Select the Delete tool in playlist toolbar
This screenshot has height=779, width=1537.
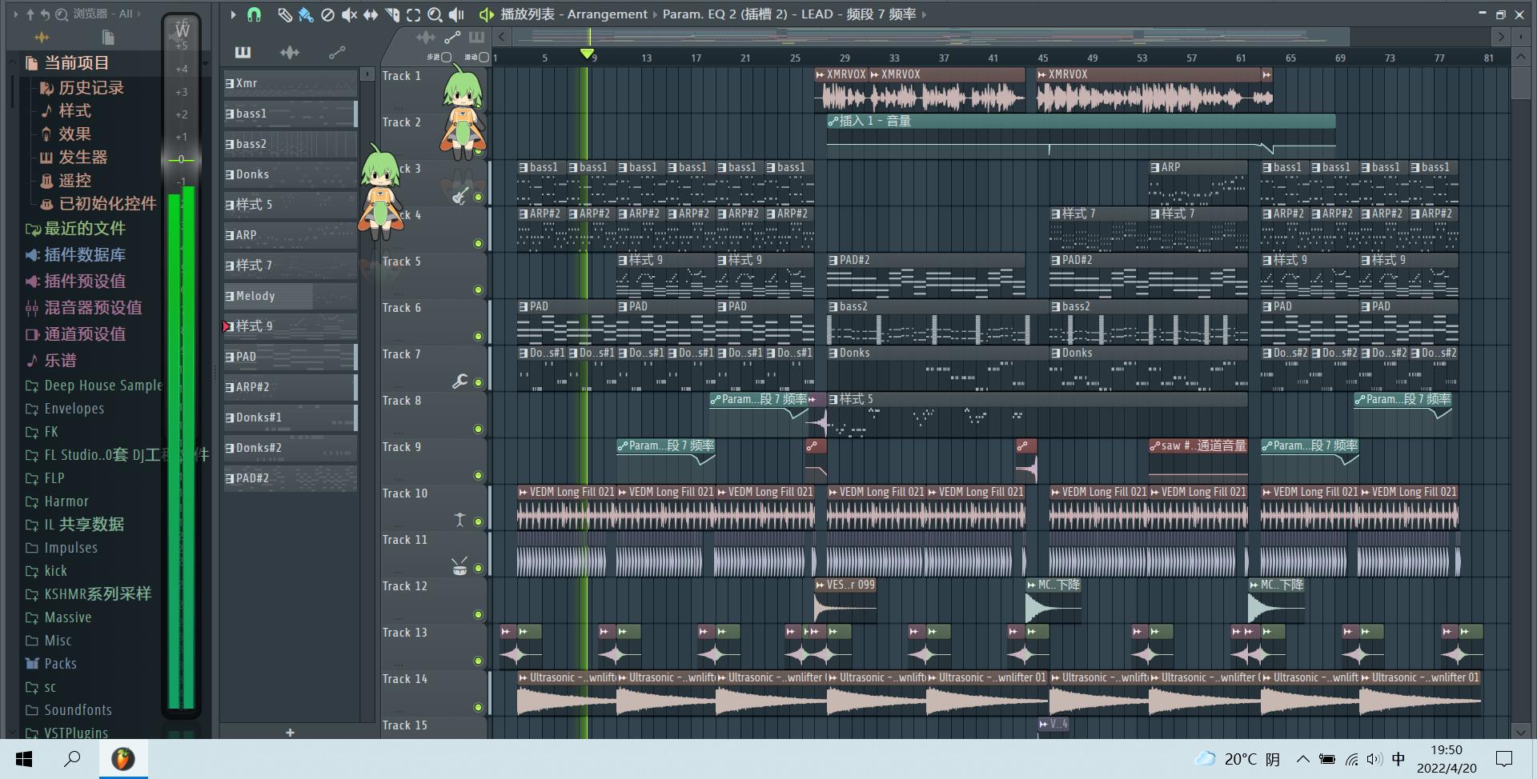click(x=327, y=14)
